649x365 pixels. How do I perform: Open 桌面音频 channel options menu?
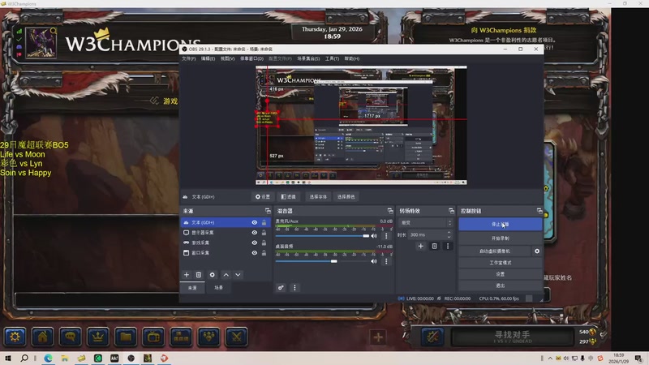386,261
